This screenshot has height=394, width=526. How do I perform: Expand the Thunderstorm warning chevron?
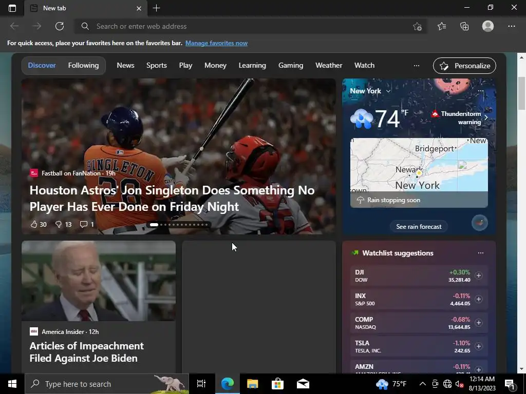tap(486, 117)
